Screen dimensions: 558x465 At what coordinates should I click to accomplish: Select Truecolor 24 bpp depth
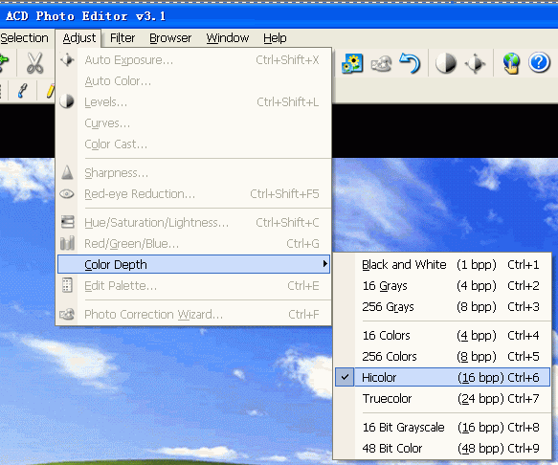(443, 398)
